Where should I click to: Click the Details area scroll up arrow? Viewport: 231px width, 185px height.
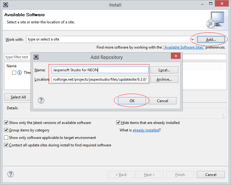point(223,114)
